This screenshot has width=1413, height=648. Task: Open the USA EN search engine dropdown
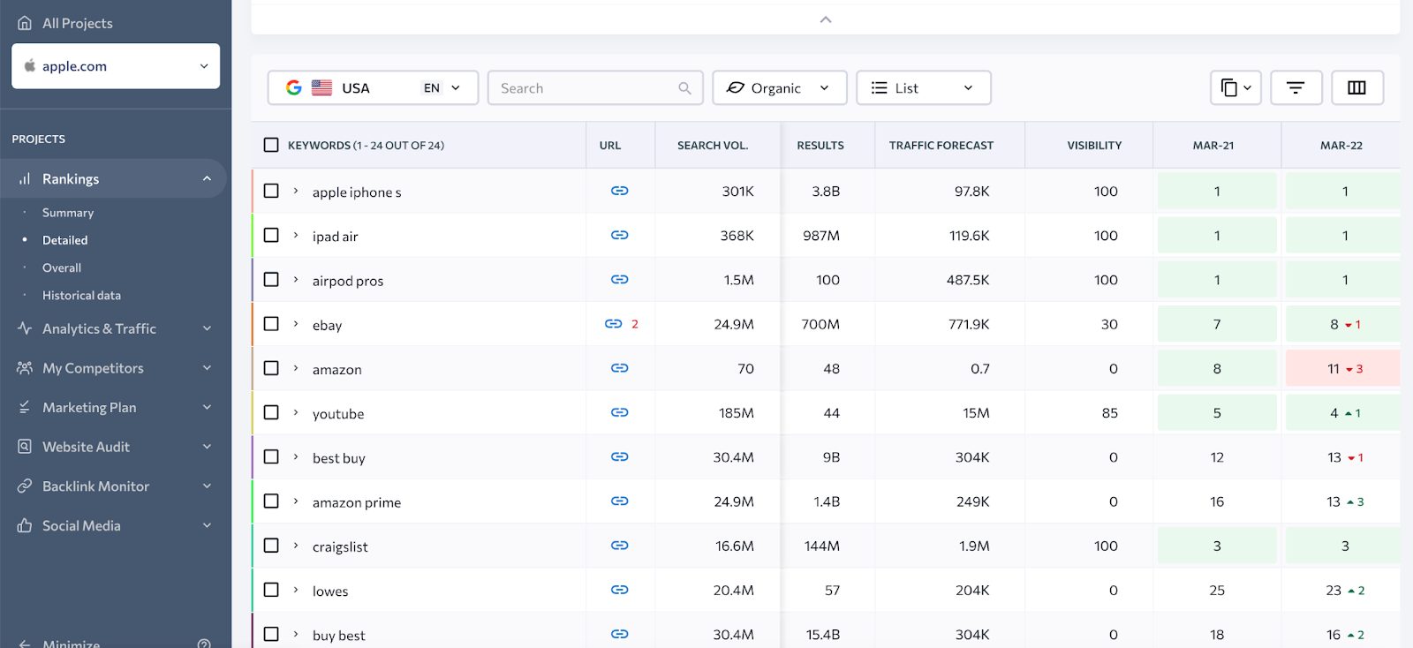coord(373,87)
